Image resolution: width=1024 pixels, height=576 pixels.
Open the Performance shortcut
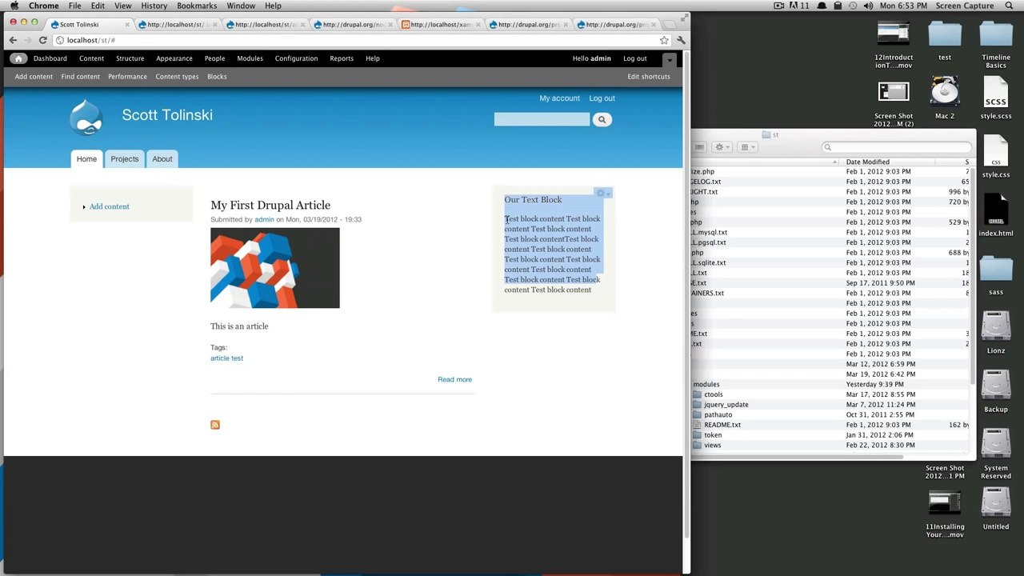pos(127,77)
